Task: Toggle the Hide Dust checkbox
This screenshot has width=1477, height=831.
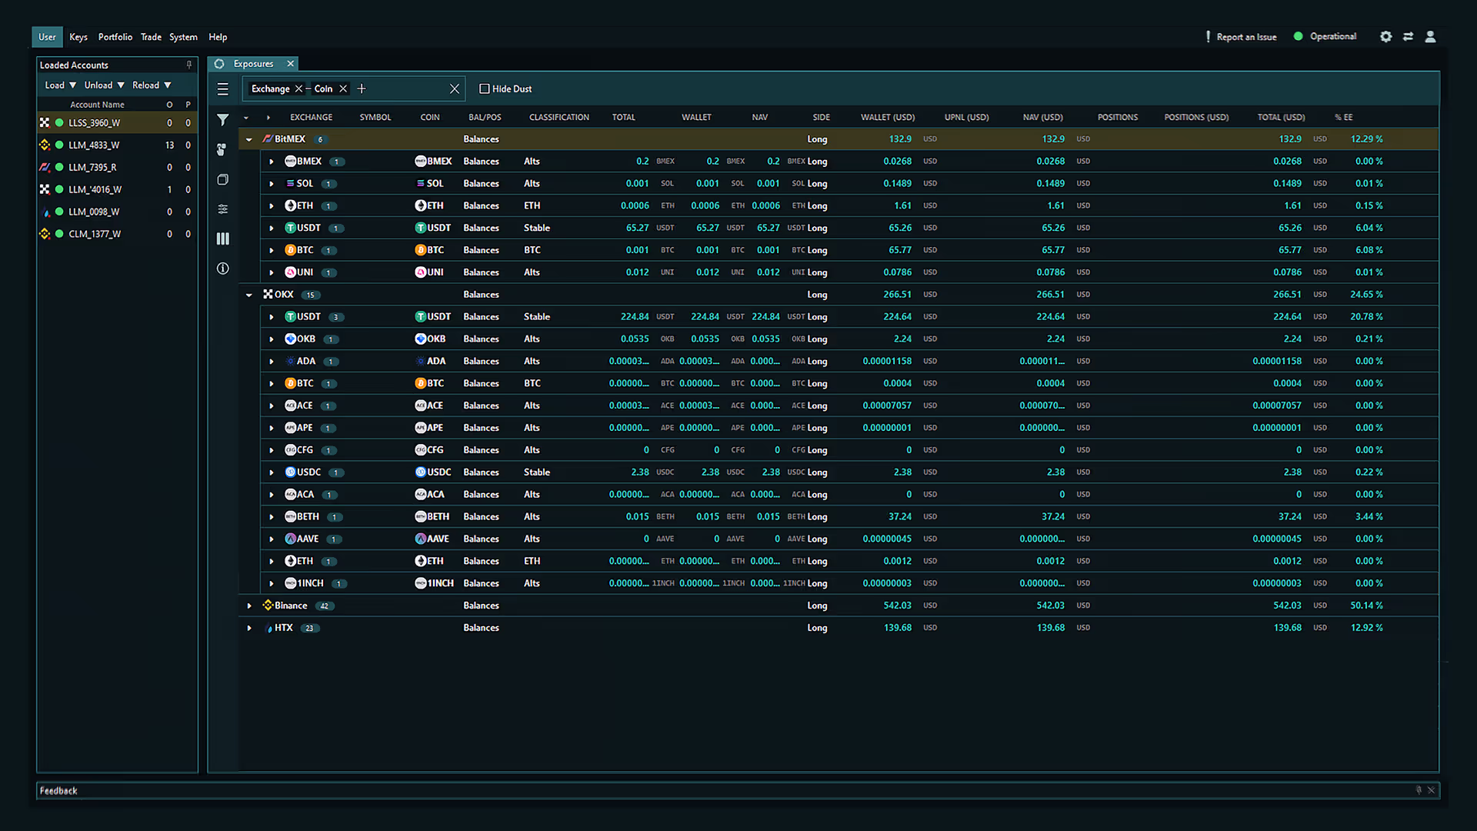Action: pos(485,89)
